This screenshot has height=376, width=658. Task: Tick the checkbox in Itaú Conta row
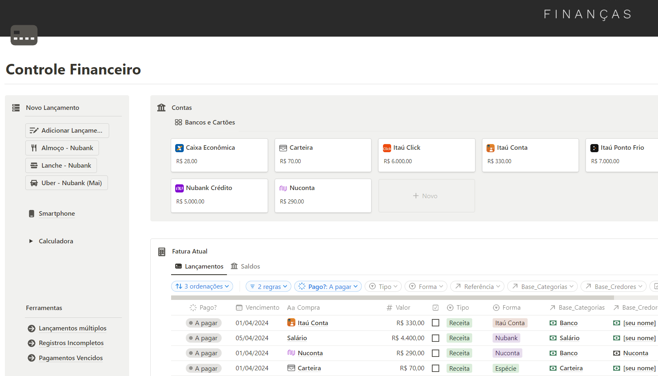coord(436,323)
